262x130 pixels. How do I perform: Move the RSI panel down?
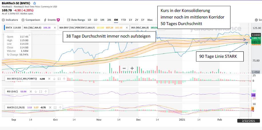click(36, 91)
